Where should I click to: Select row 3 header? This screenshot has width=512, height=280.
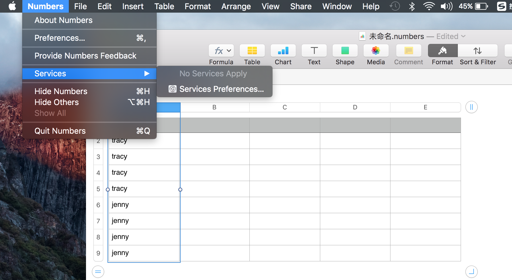98,157
